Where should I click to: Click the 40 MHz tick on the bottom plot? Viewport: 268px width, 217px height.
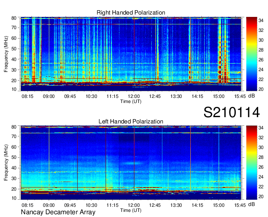point(14,168)
